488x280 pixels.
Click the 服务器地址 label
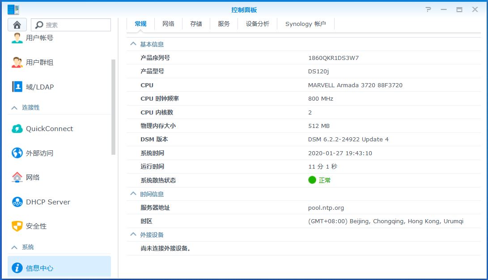pyautogui.click(x=155, y=208)
